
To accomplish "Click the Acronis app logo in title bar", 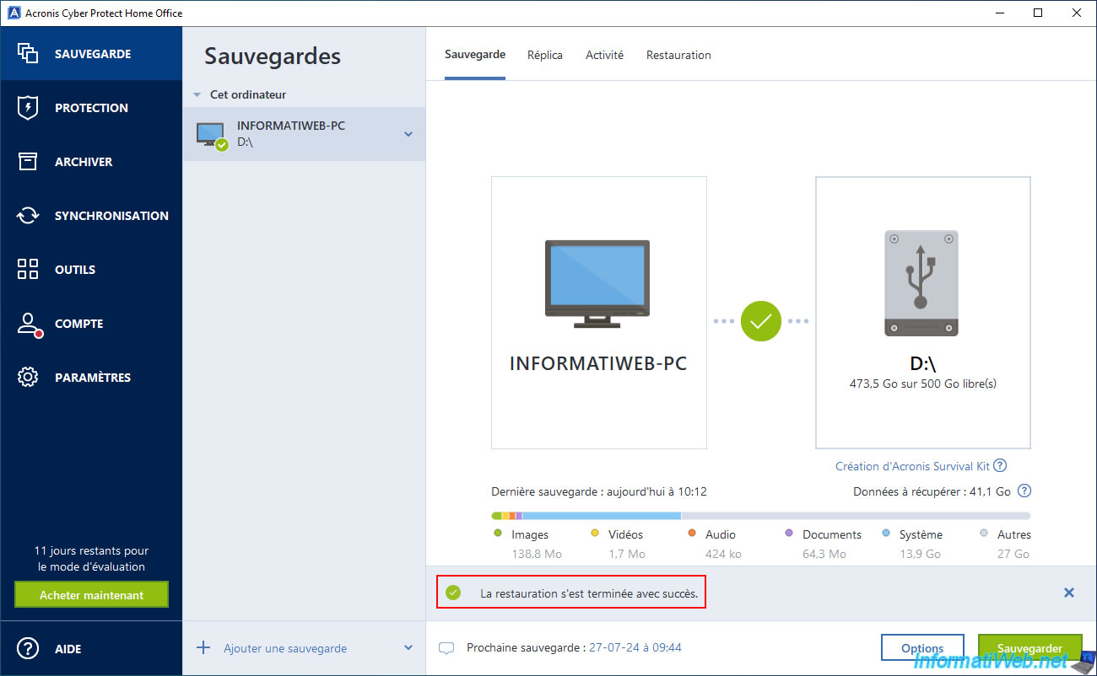I will coord(13,13).
